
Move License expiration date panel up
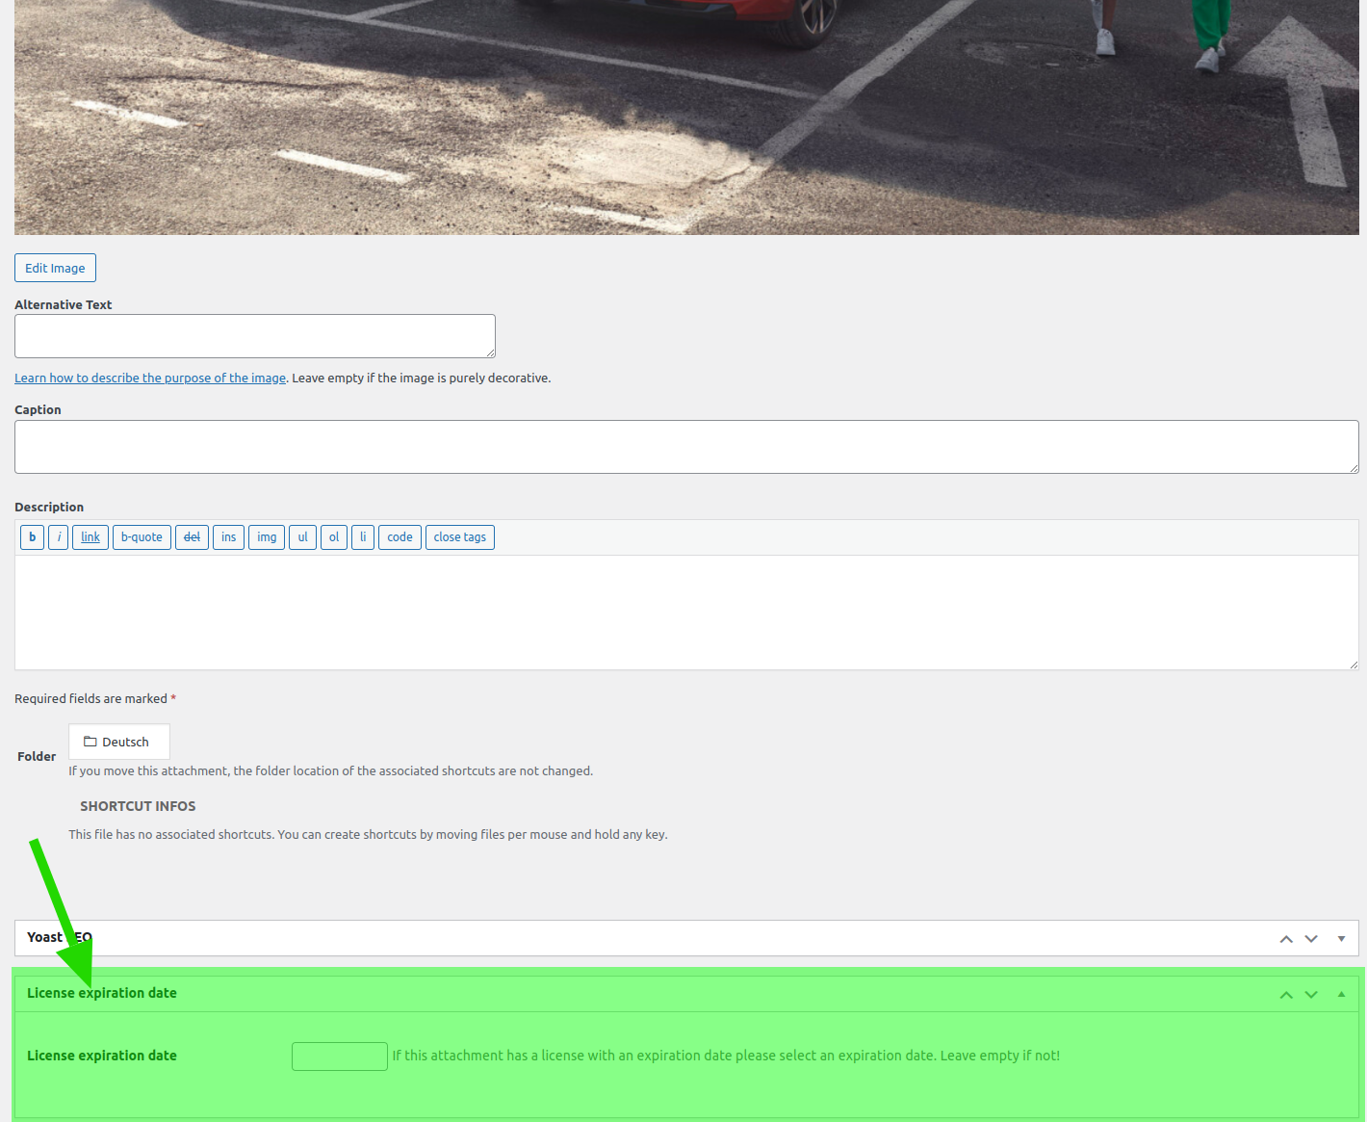click(x=1286, y=995)
